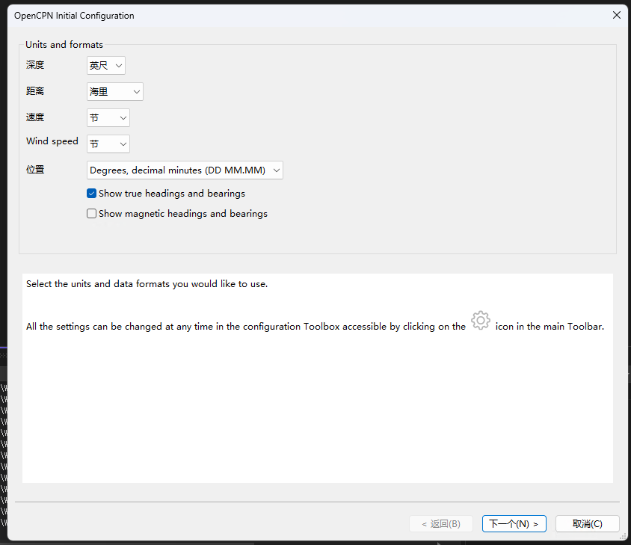Screen dimensions: 631x545
Task: Click the 取消(C) cancel button
Action: (x=587, y=523)
